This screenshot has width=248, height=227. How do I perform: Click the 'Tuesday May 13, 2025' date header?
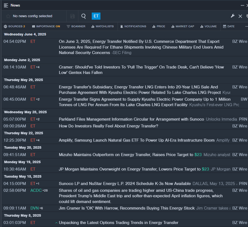coord(23,177)
